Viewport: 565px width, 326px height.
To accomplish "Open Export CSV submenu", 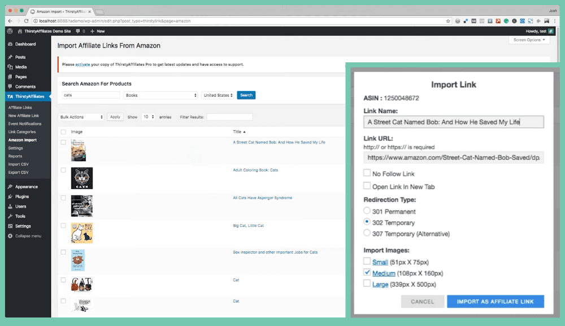I will pyautogui.click(x=19, y=173).
